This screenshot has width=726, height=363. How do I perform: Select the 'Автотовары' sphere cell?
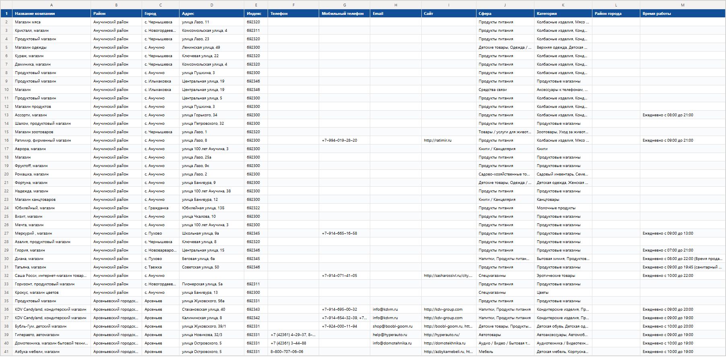click(505, 335)
